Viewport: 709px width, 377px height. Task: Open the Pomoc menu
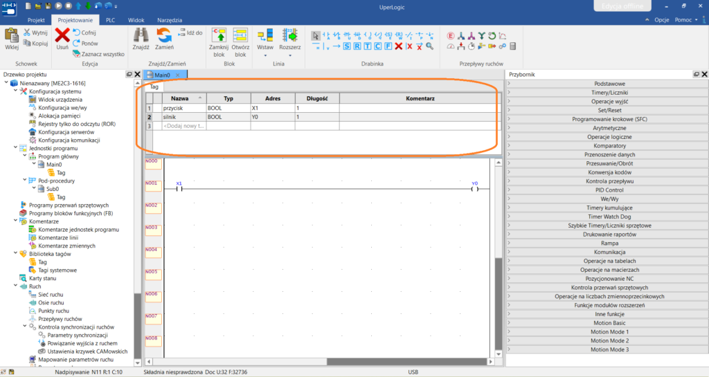pos(686,20)
